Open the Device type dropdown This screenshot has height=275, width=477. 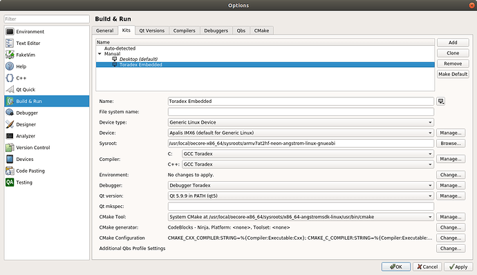[301, 122]
